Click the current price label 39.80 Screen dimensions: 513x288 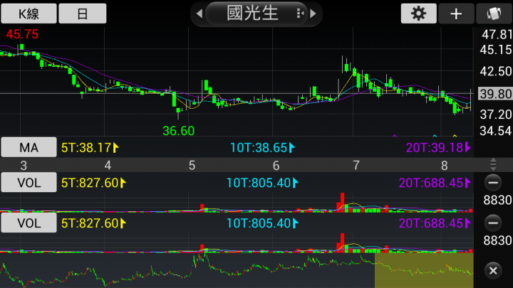495,94
